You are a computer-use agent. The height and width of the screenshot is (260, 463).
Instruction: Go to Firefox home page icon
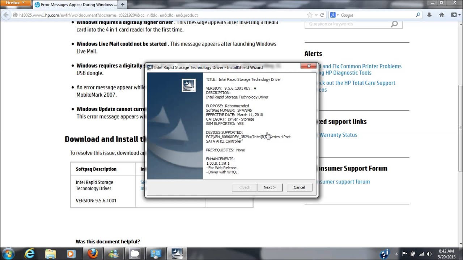click(x=441, y=15)
